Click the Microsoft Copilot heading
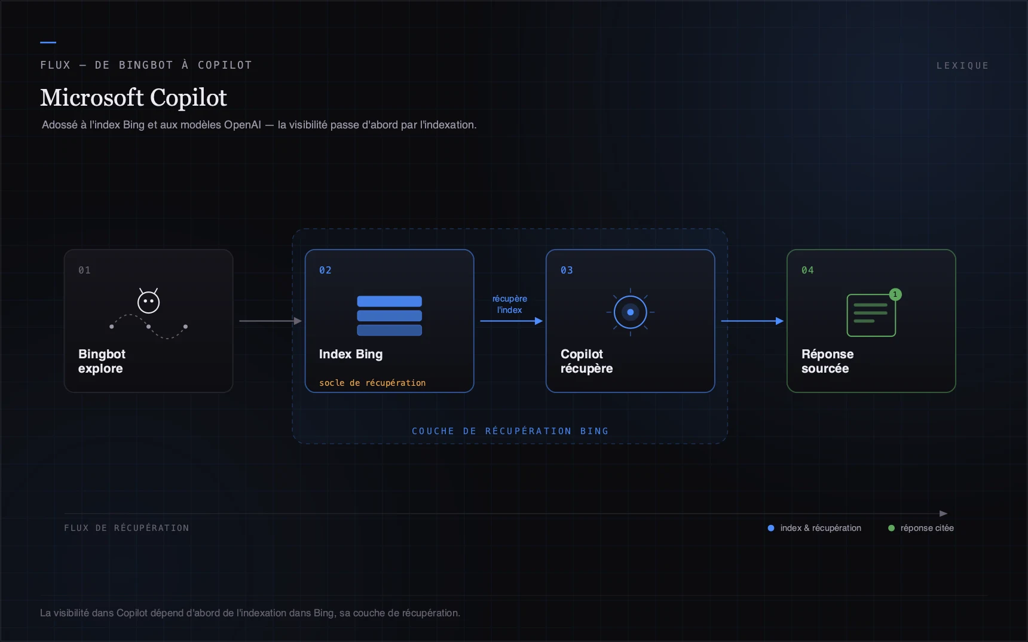1028x642 pixels. [133, 97]
